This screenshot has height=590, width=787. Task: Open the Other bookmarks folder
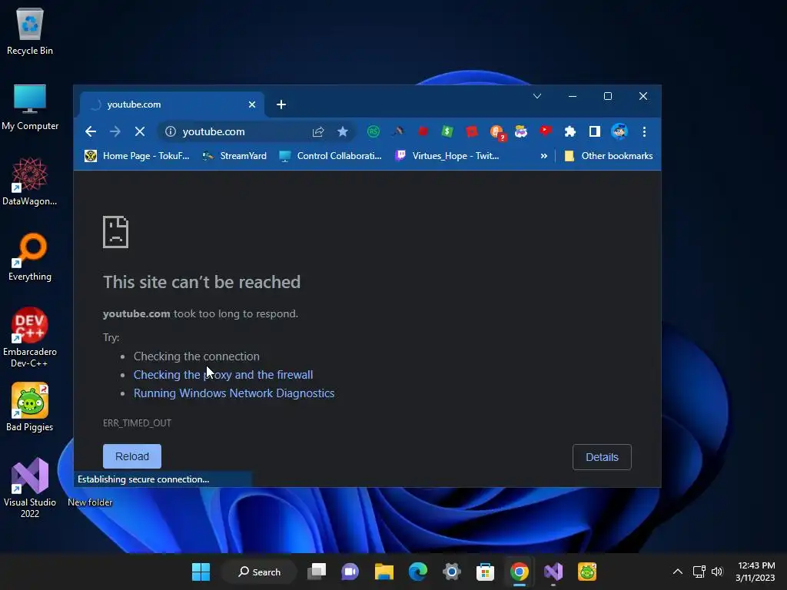click(609, 156)
